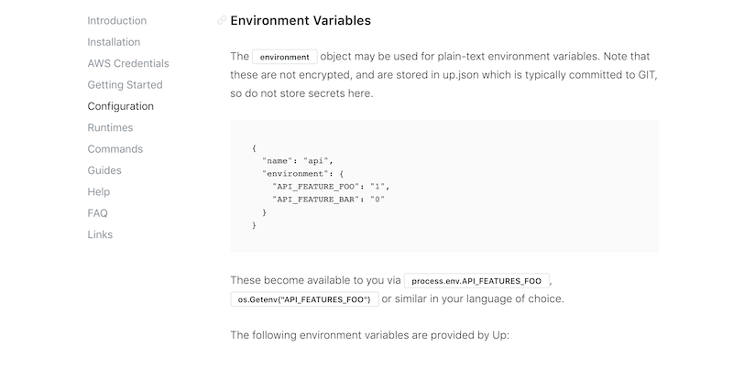733x368 pixels.
Task: Click the process.env.API_FEATURES_FOO code snippet
Action: click(476, 281)
